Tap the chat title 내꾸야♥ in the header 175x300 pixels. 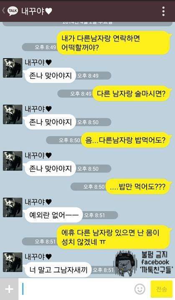click(x=36, y=11)
